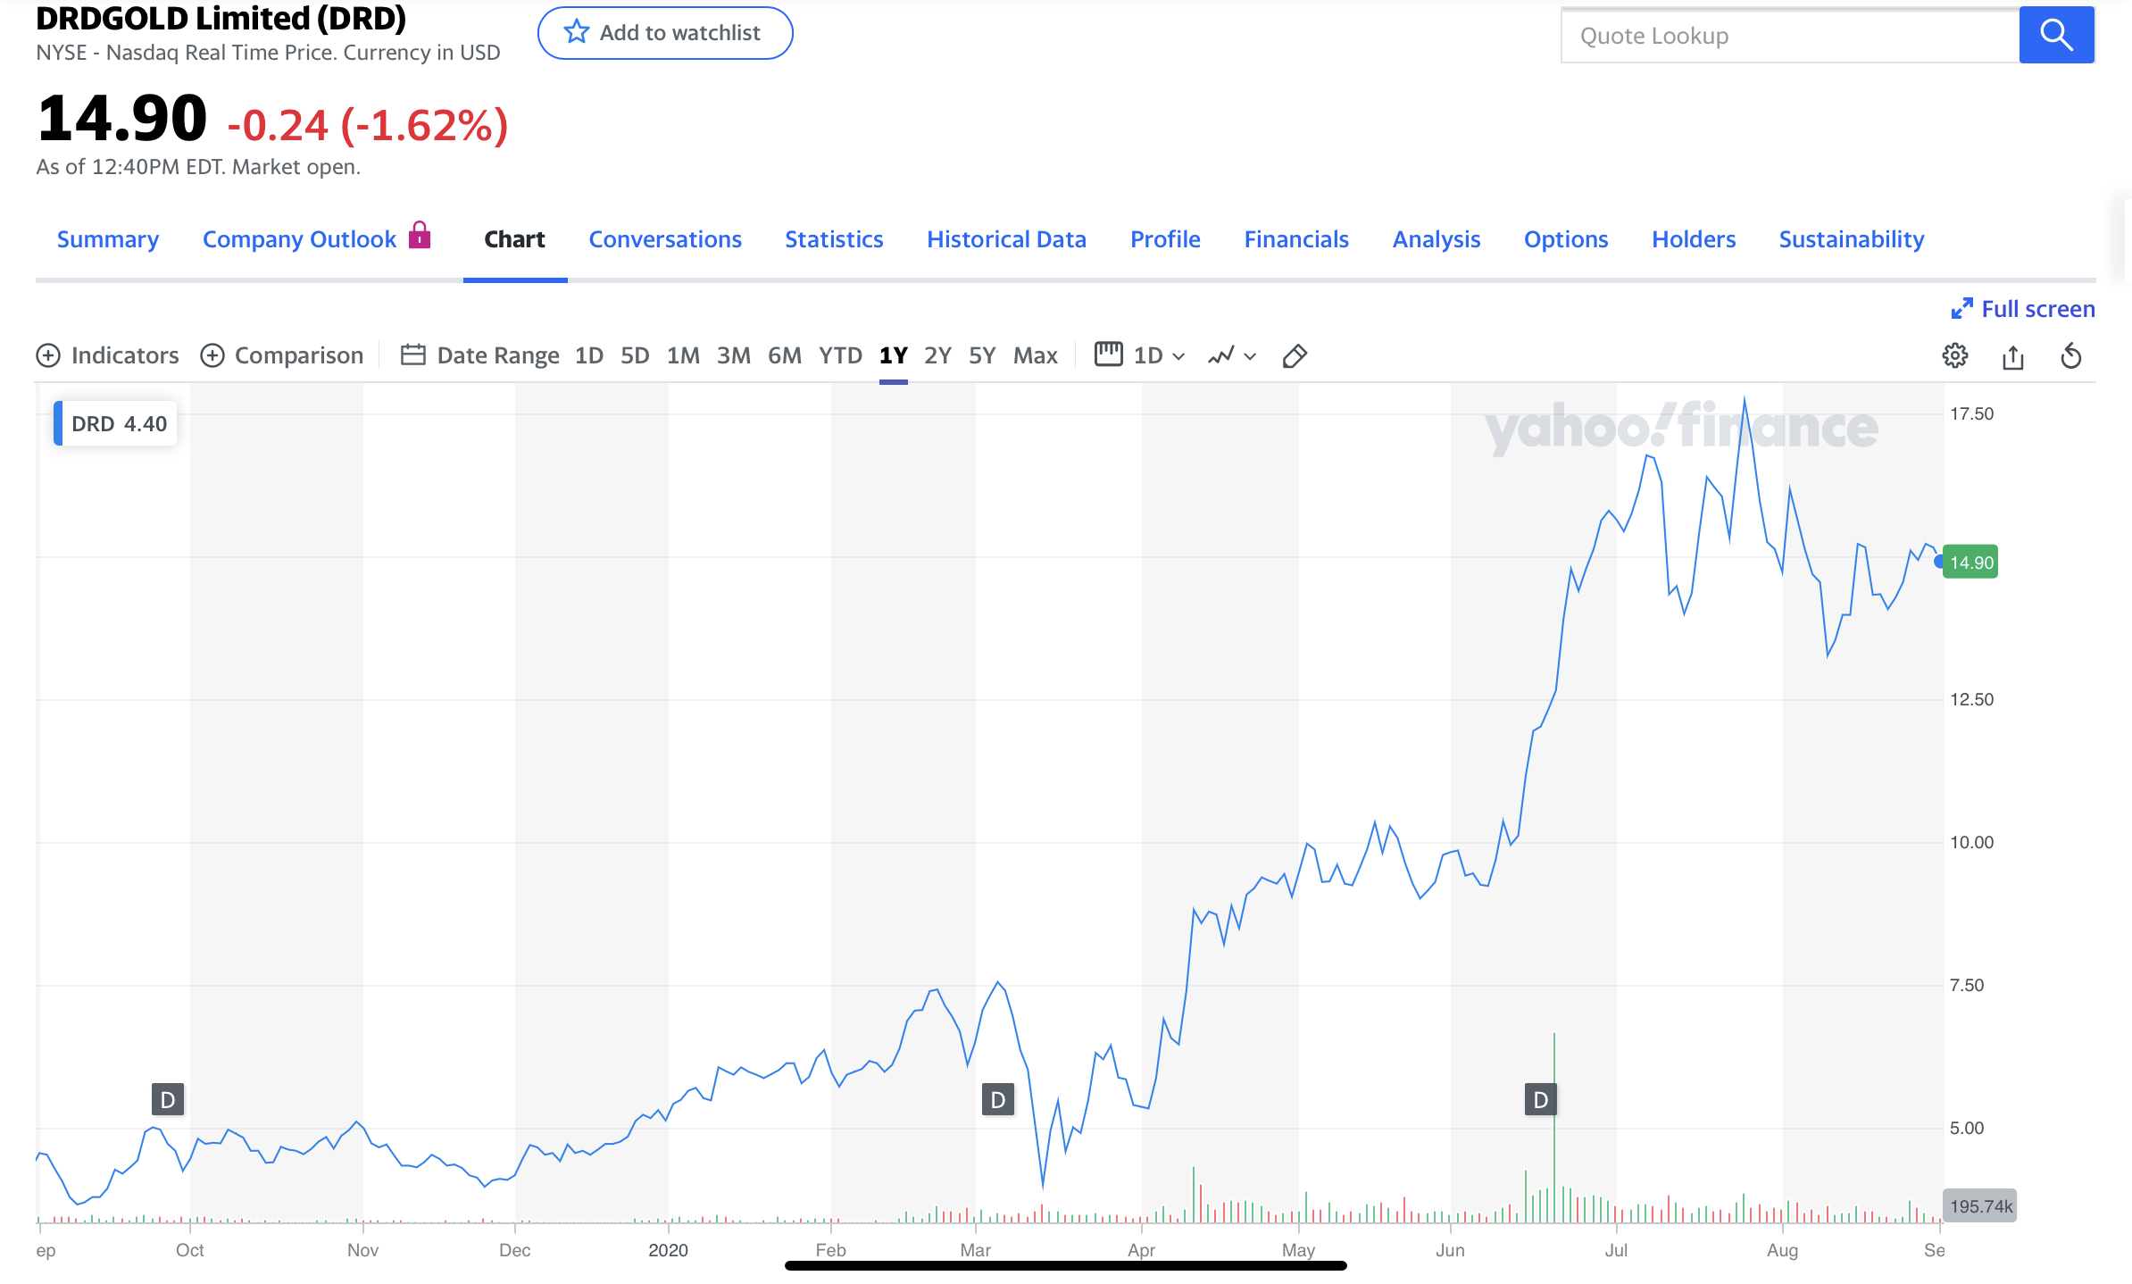Click the horizontal chart scrollbar

1065,1265
